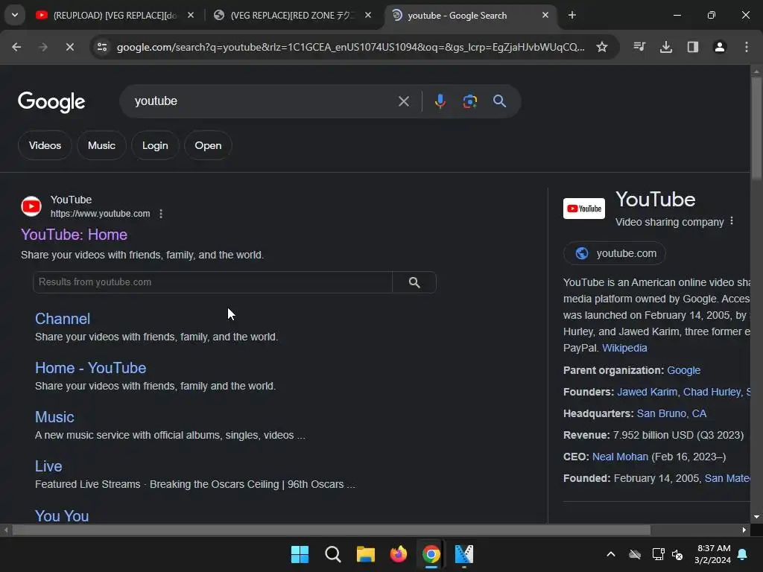Click the horizontal scrollbar right arrow

tap(744, 530)
